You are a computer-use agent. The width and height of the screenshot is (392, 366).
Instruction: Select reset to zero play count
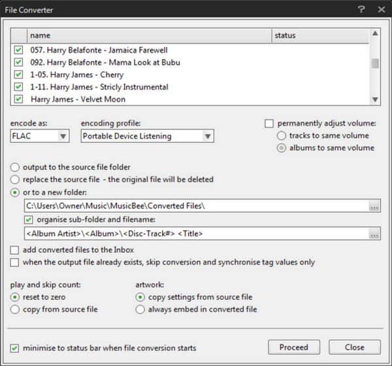15,297
